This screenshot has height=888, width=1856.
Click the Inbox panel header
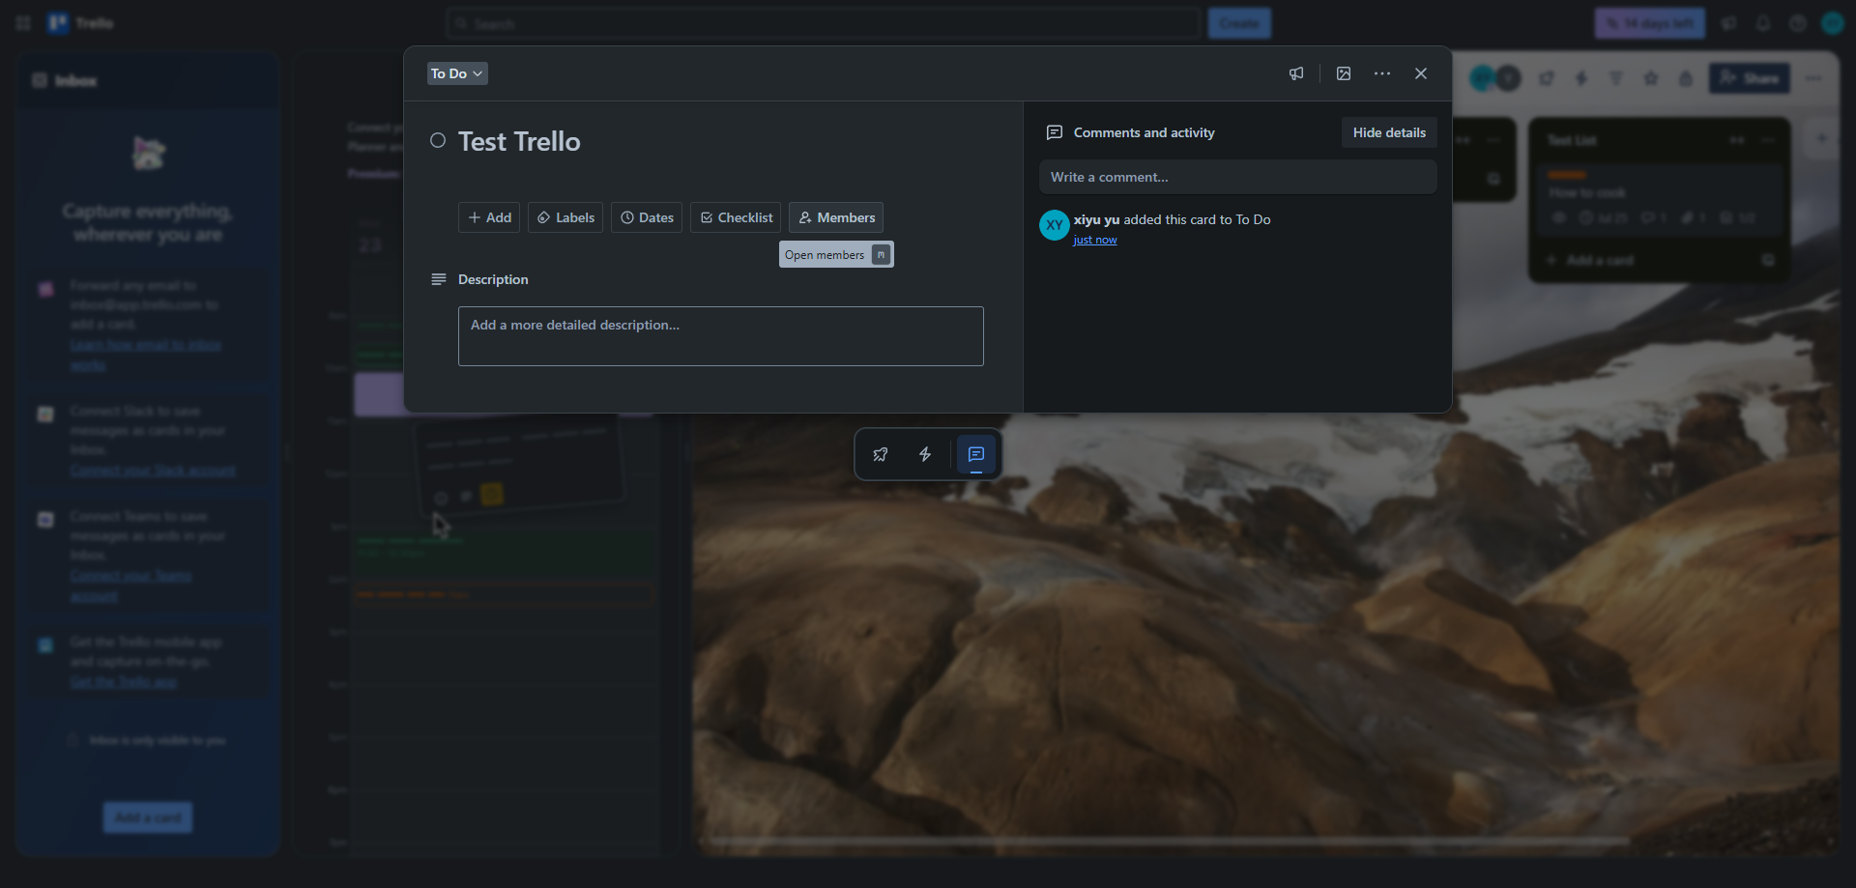pos(148,80)
